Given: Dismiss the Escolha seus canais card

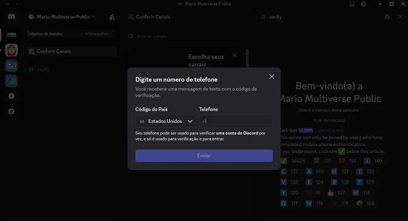Looking at the screenshot, I should point(234,55).
